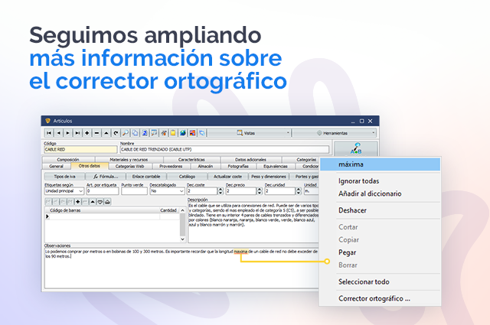The image size is (490, 325).
Task: Go to first record in the navigation toolbar
Action: pyautogui.click(x=50, y=132)
